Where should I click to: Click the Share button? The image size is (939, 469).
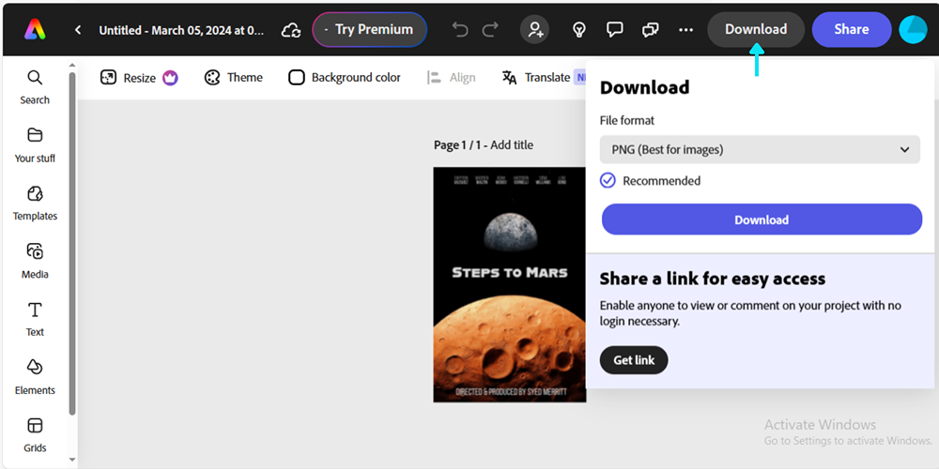[x=852, y=29]
